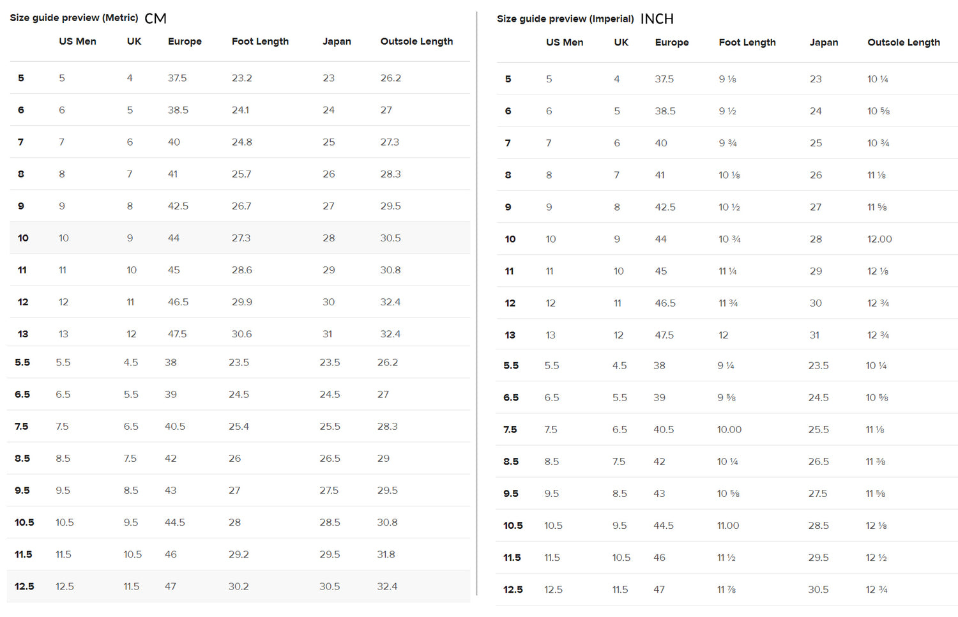
Task: Click the 31.8 outsole length value
Action: point(386,554)
